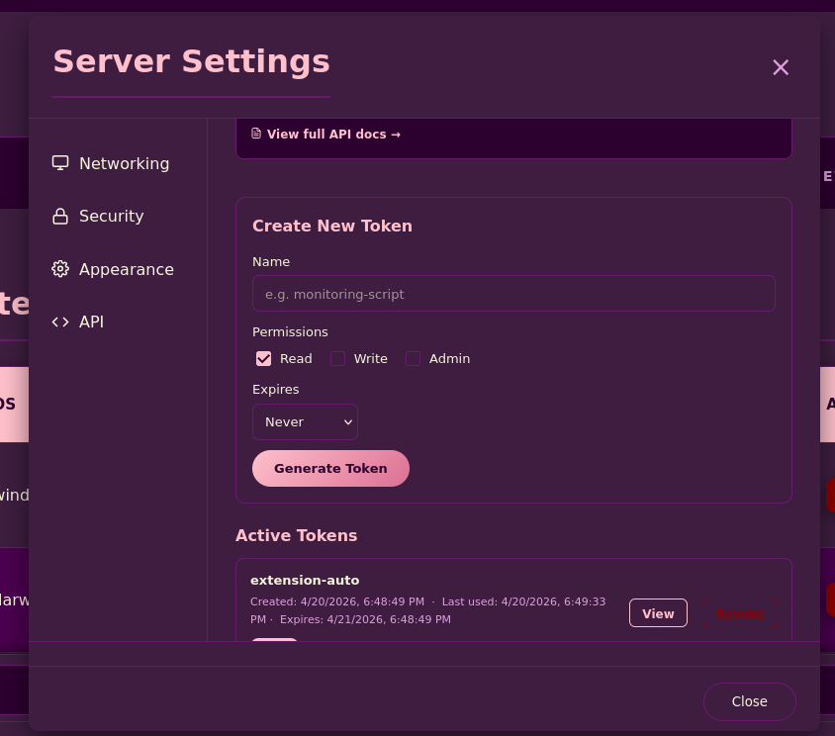Click the document icon before API docs link
This screenshot has width=835, height=736.
(x=256, y=134)
